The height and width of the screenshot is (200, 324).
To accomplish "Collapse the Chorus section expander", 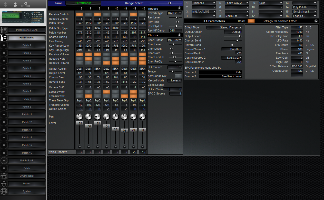I will click(179, 35).
